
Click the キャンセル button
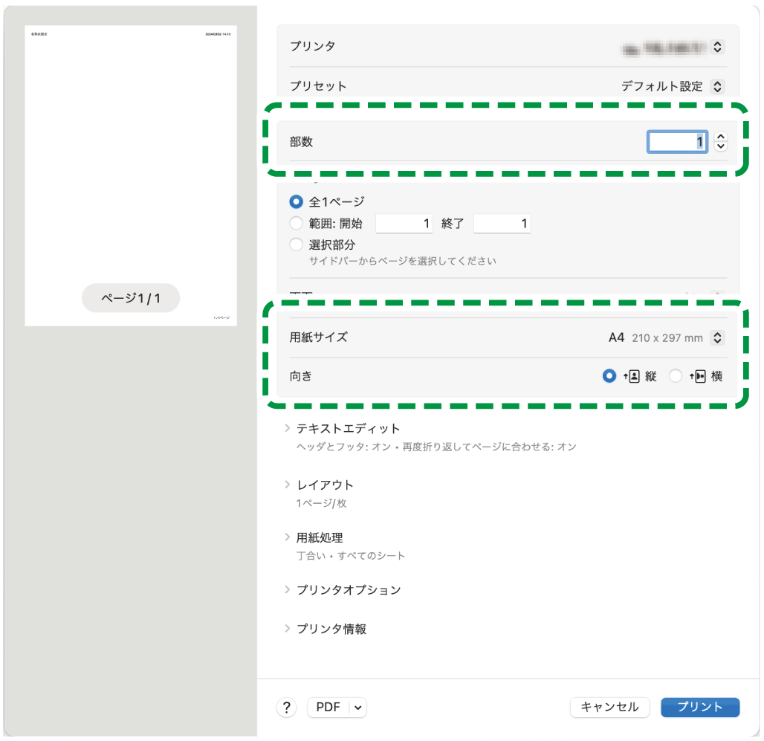(x=609, y=707)
